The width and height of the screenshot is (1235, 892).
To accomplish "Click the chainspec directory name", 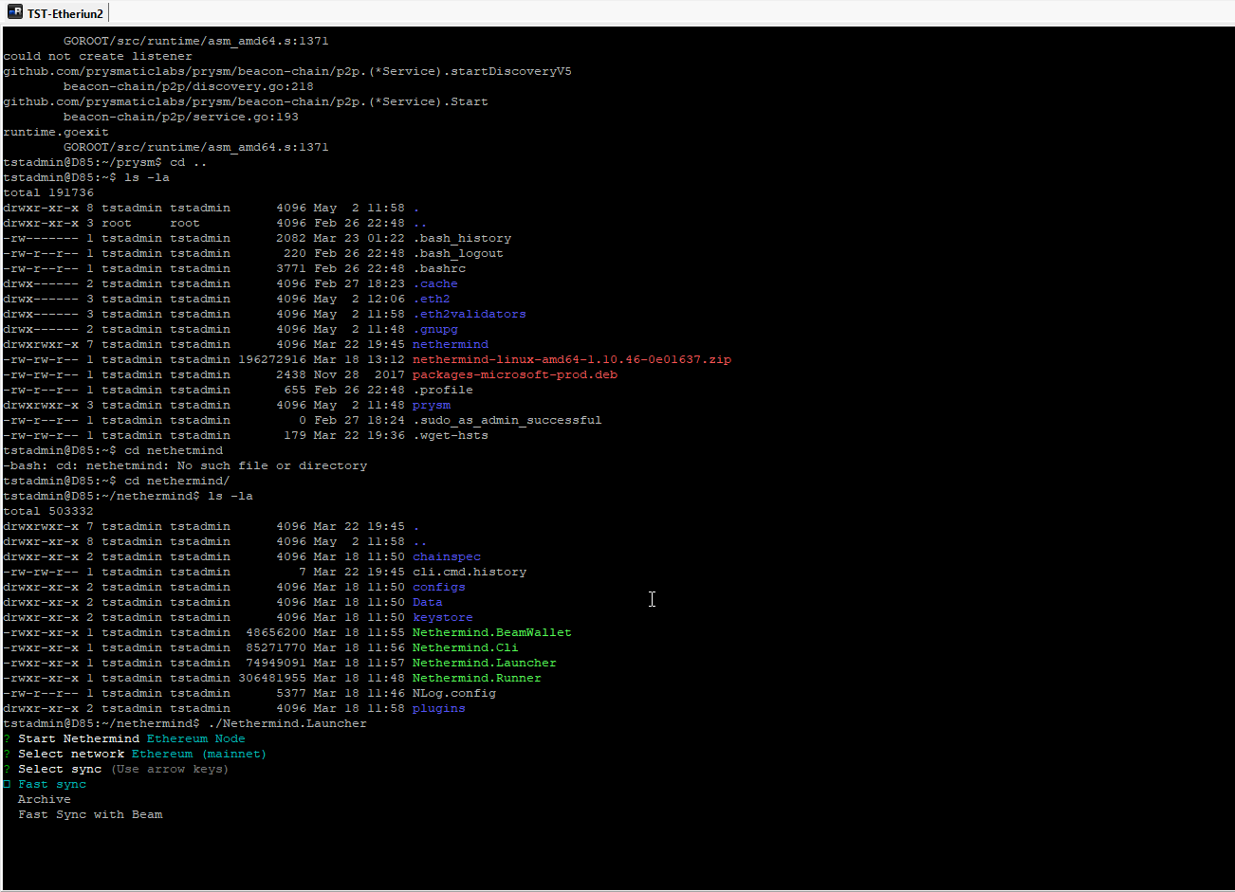I will coord(446,556).
